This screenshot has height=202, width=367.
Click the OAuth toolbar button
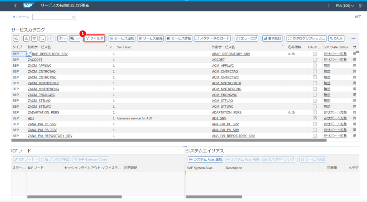(x=336, y=38)
